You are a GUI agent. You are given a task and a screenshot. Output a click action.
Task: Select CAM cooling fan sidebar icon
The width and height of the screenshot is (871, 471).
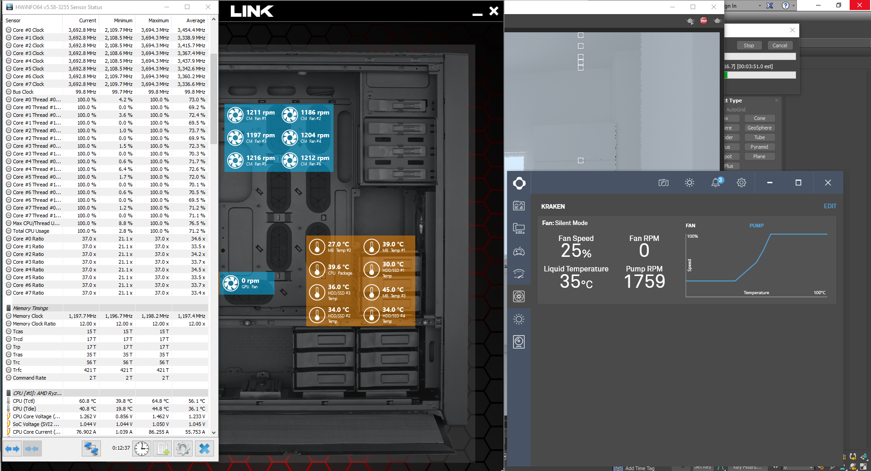click(519, 296)
